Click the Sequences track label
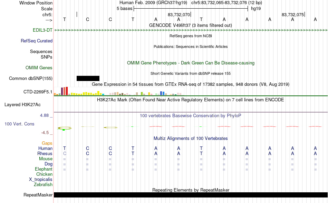 pos(41,51)
